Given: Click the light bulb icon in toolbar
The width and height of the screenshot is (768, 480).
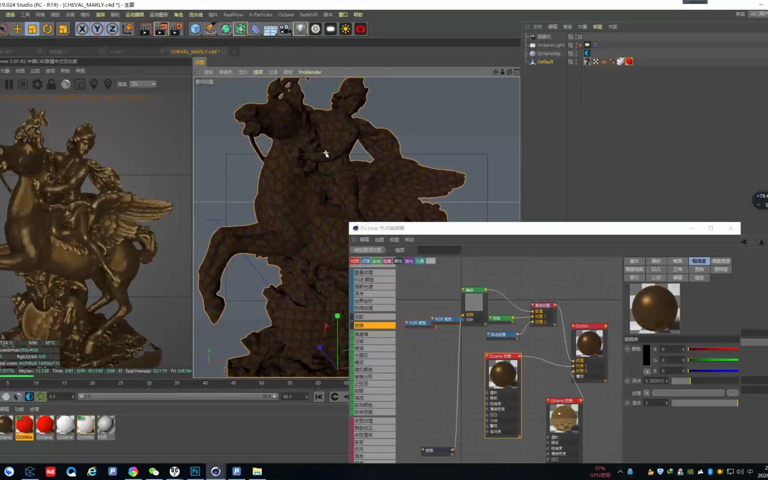Looking at the screenshot, I should pyautogui.click(x=300, y=29).
